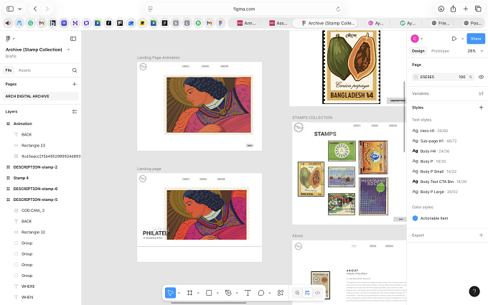Screen dimensions: 488x305
Task: Select the Move tool in bottom toolbar
Action: click(x=170, y=293)
